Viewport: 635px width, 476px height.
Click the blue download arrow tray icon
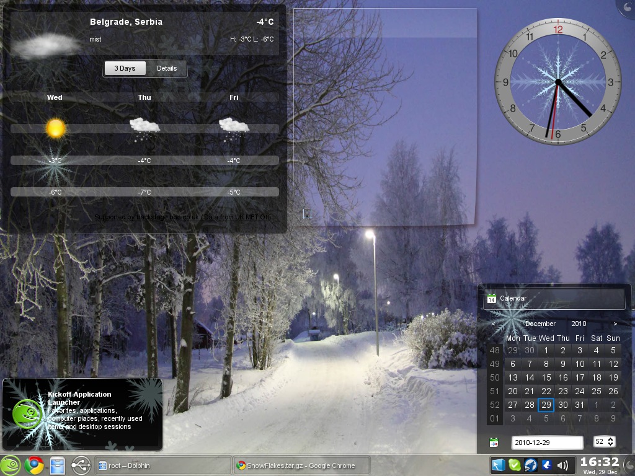click(546, 465)
